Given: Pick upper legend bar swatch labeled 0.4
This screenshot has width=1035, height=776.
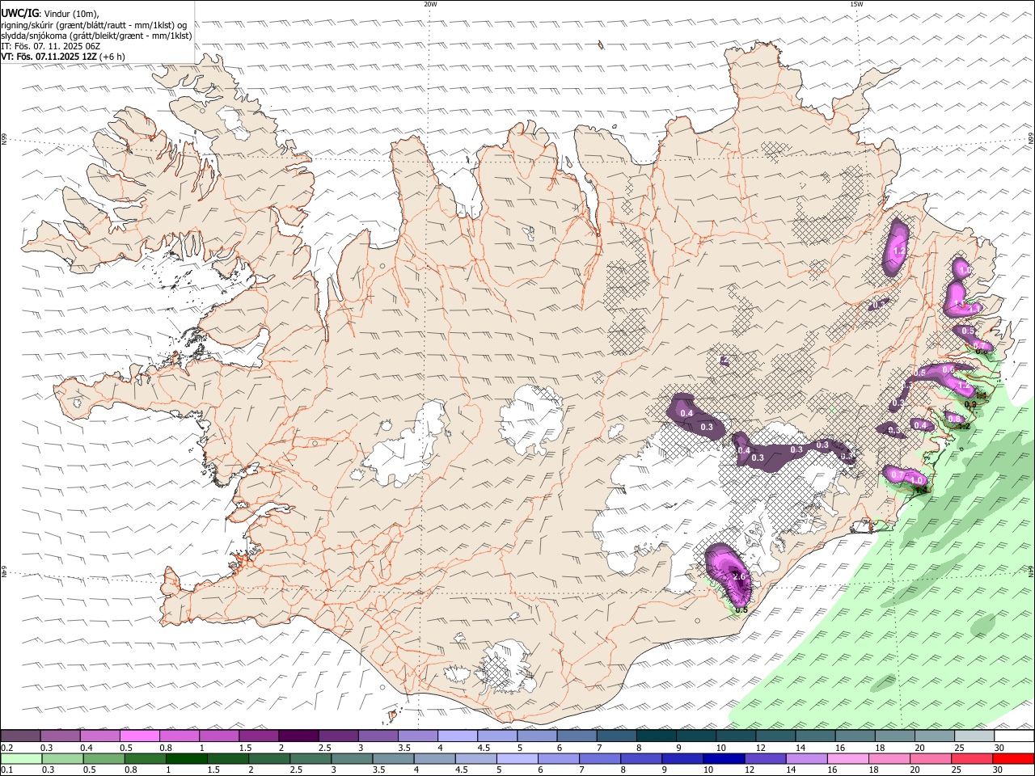Looking at the screenshot, I should (99, 736).
